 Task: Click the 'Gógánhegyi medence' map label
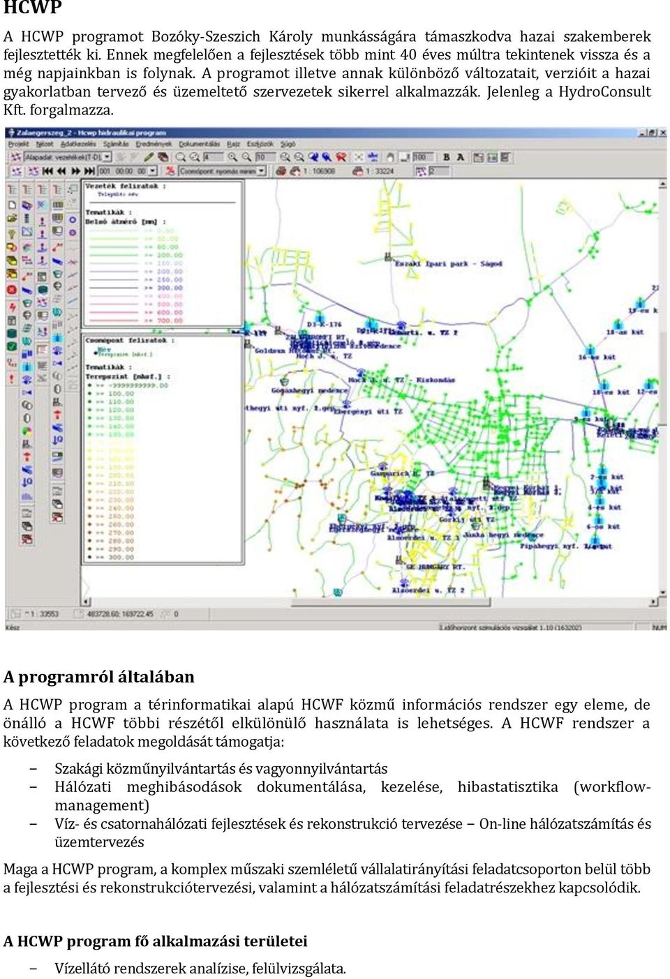pyautogui.click(x=309, y=391)
